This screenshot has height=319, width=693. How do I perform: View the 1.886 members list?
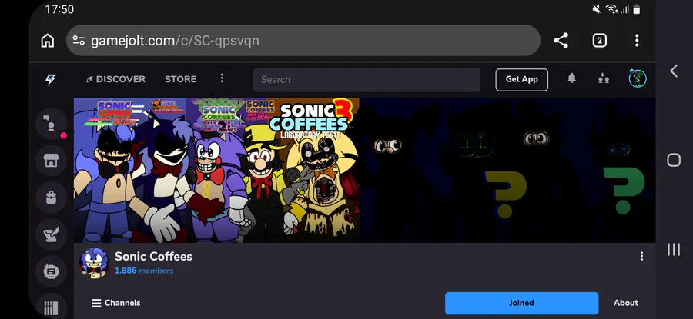pos(144,271)
